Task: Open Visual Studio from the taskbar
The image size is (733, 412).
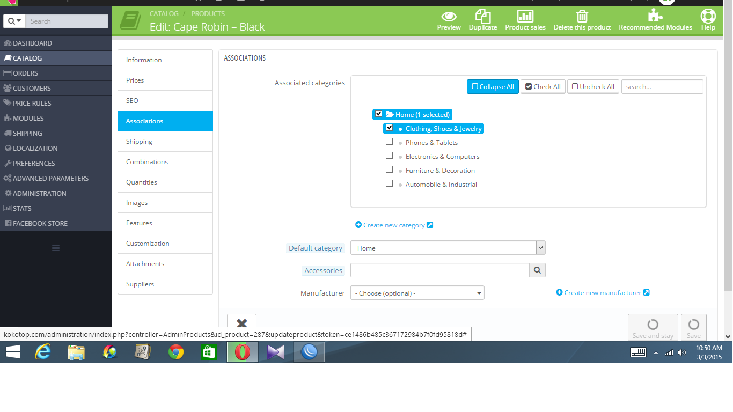Action: point(276,352)
